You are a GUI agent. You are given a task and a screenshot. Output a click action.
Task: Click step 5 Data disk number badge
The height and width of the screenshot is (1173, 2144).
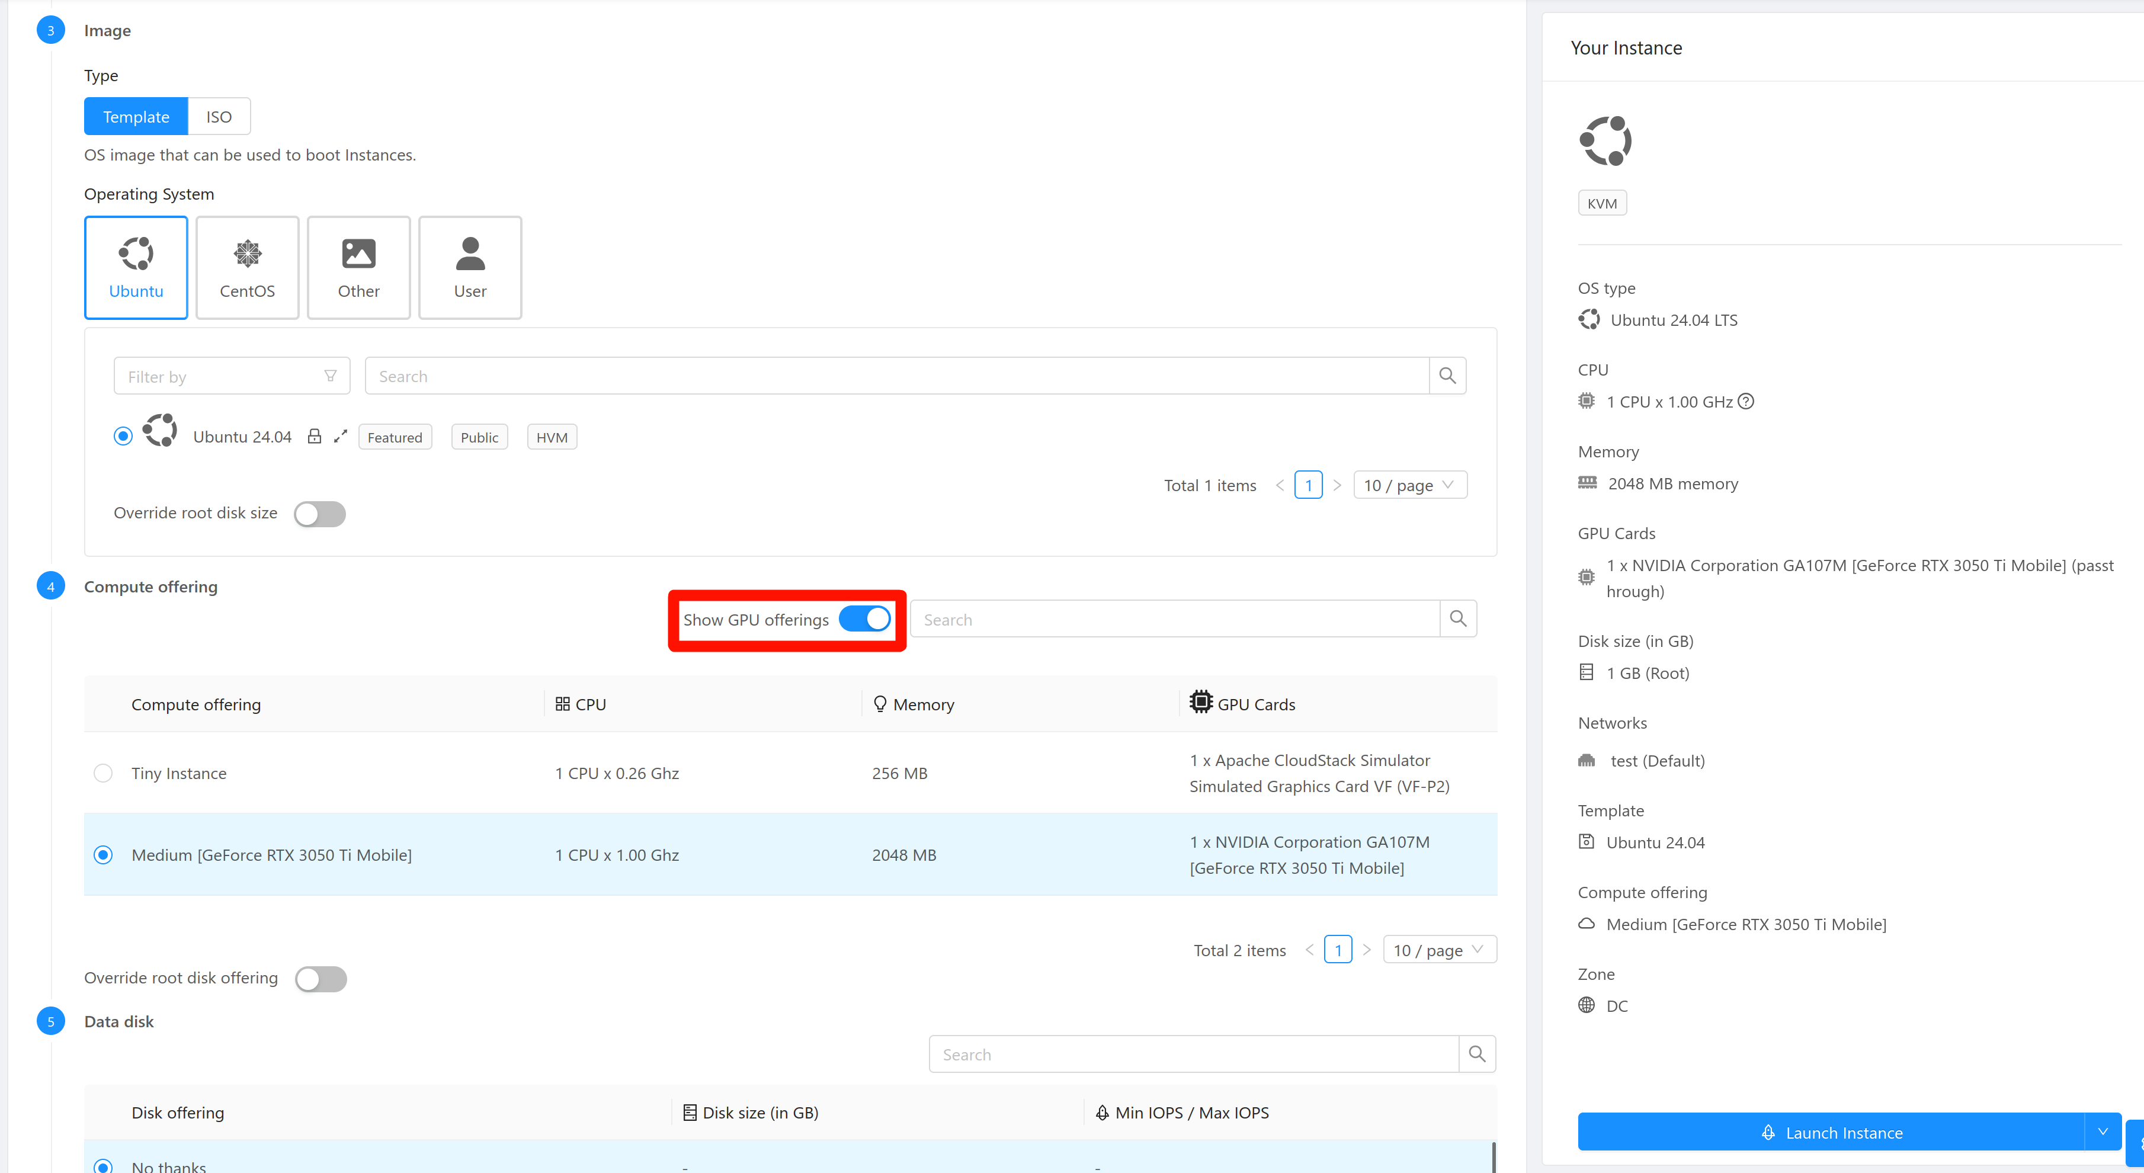pos(51,1021)
